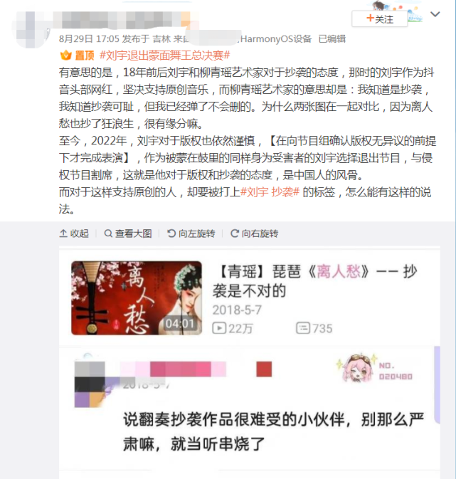This screenshot has width=456, height=479.
Task: Open the #刘宇退出蒙面舞王总决赛# hashtag
Action: [x=164, y=56]
